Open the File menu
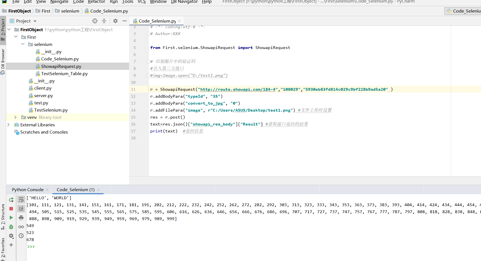This screenshot has height=261, width=481. click(x=16, y=2)
